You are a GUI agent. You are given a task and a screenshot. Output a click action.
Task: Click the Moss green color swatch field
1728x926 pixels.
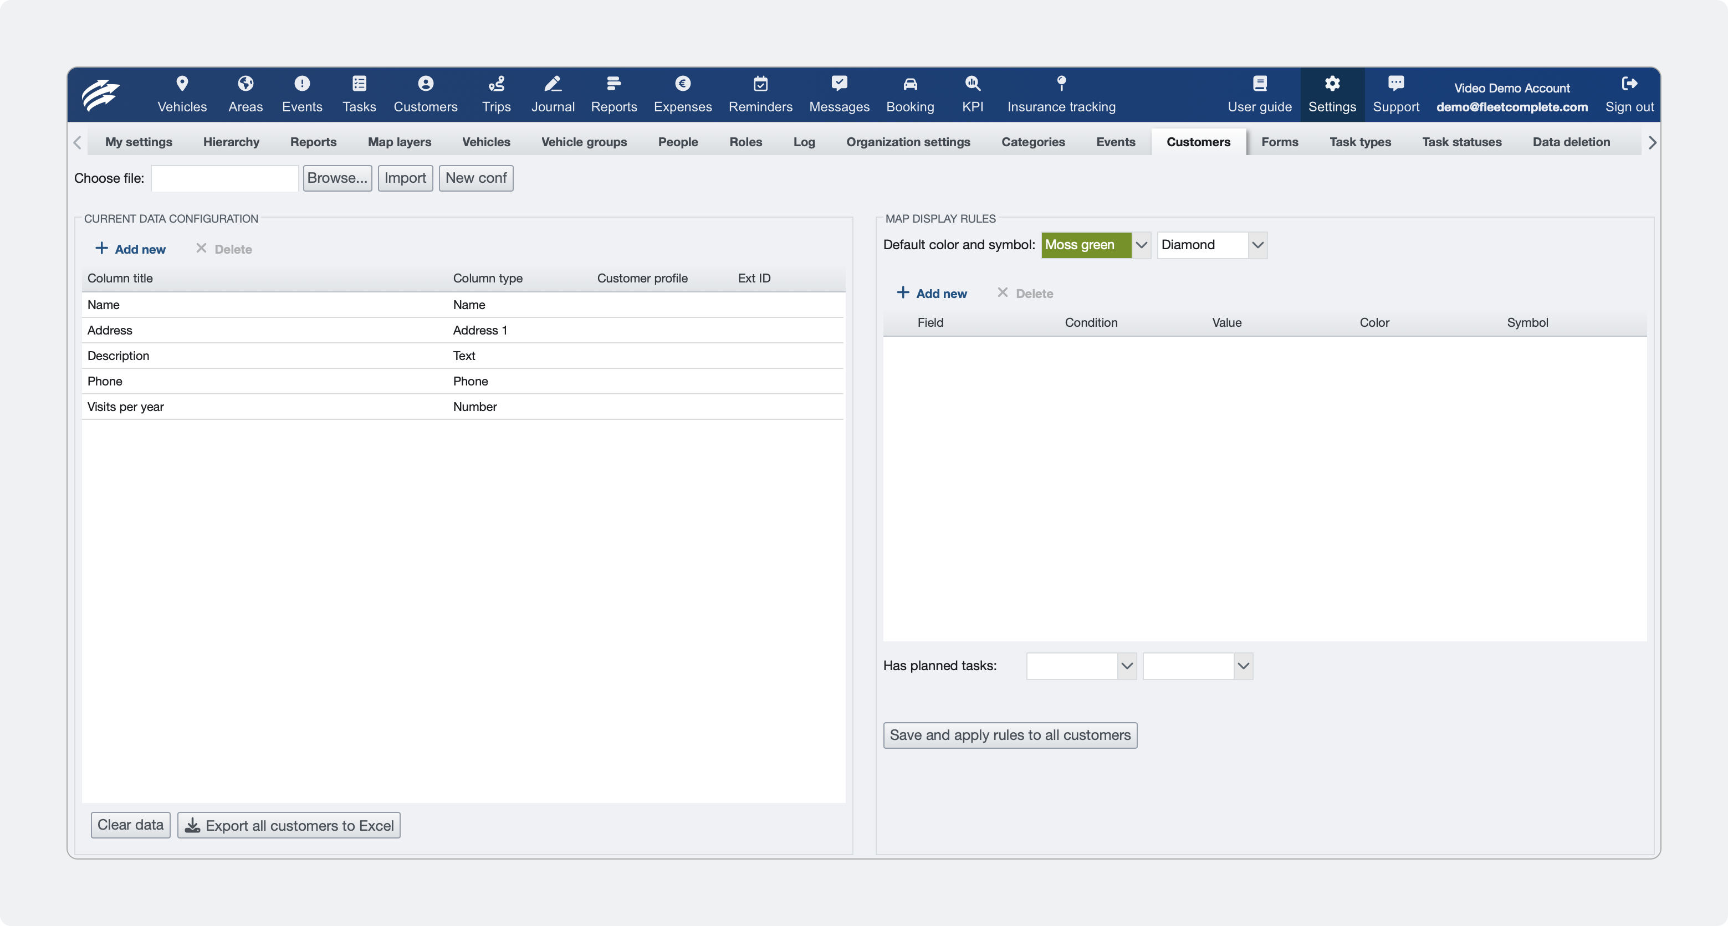tap(1087, 245)
